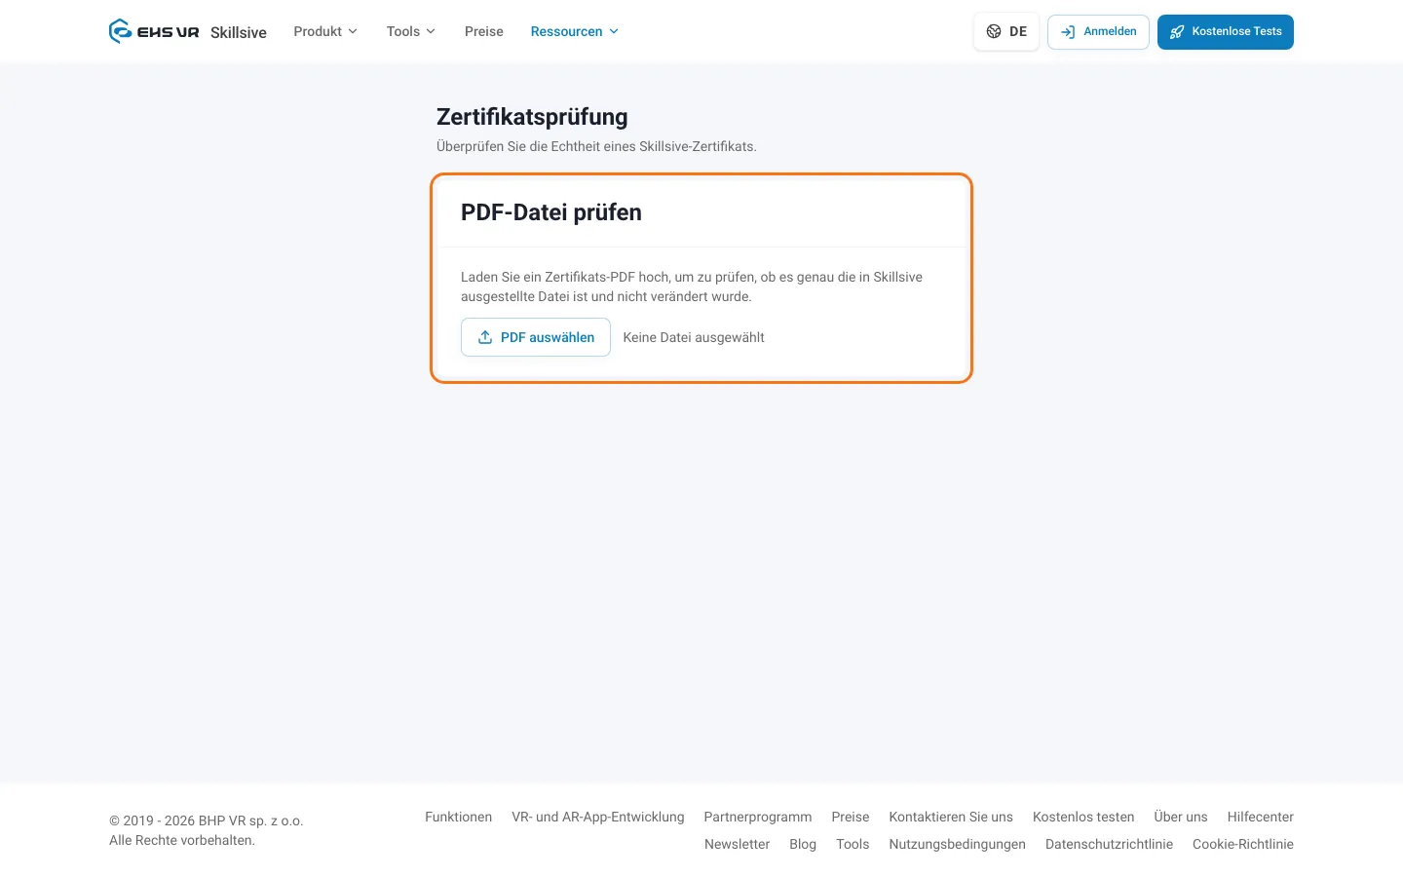Go to the Blog footer link
Screen dimensions: 1403x877
[803, 844]
